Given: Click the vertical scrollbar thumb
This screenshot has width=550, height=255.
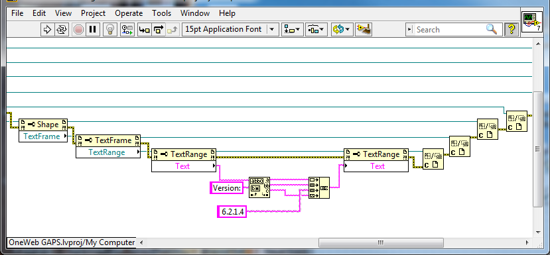Looking at the screenshot, I should [537, 149].
